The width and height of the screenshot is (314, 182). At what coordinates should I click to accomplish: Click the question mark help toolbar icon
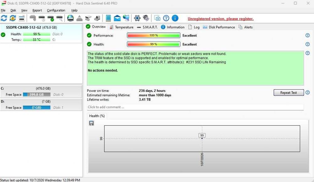point(166,18)
